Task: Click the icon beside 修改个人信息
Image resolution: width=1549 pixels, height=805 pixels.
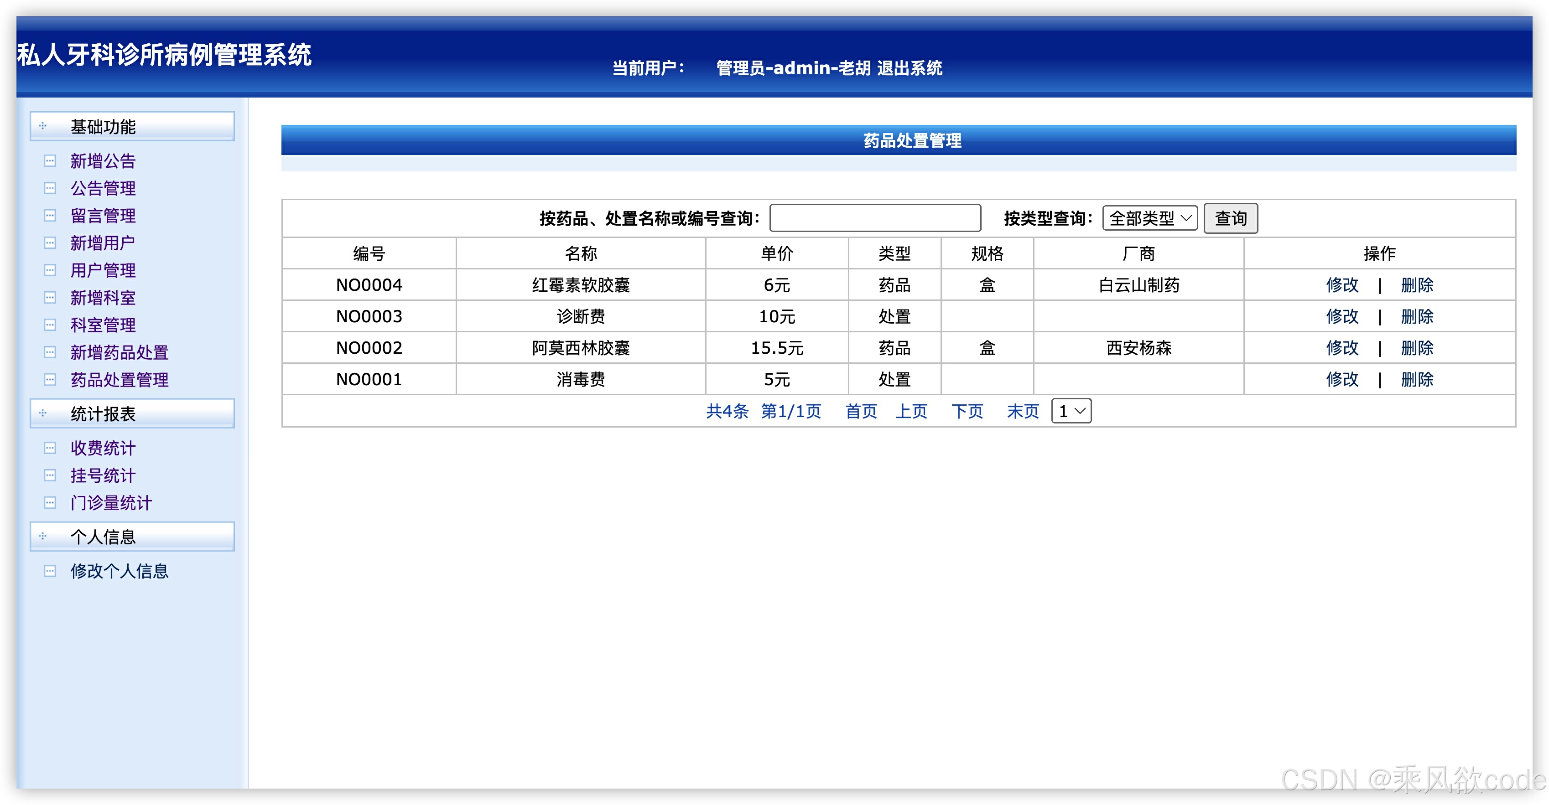Action: (x=50, y=571)
